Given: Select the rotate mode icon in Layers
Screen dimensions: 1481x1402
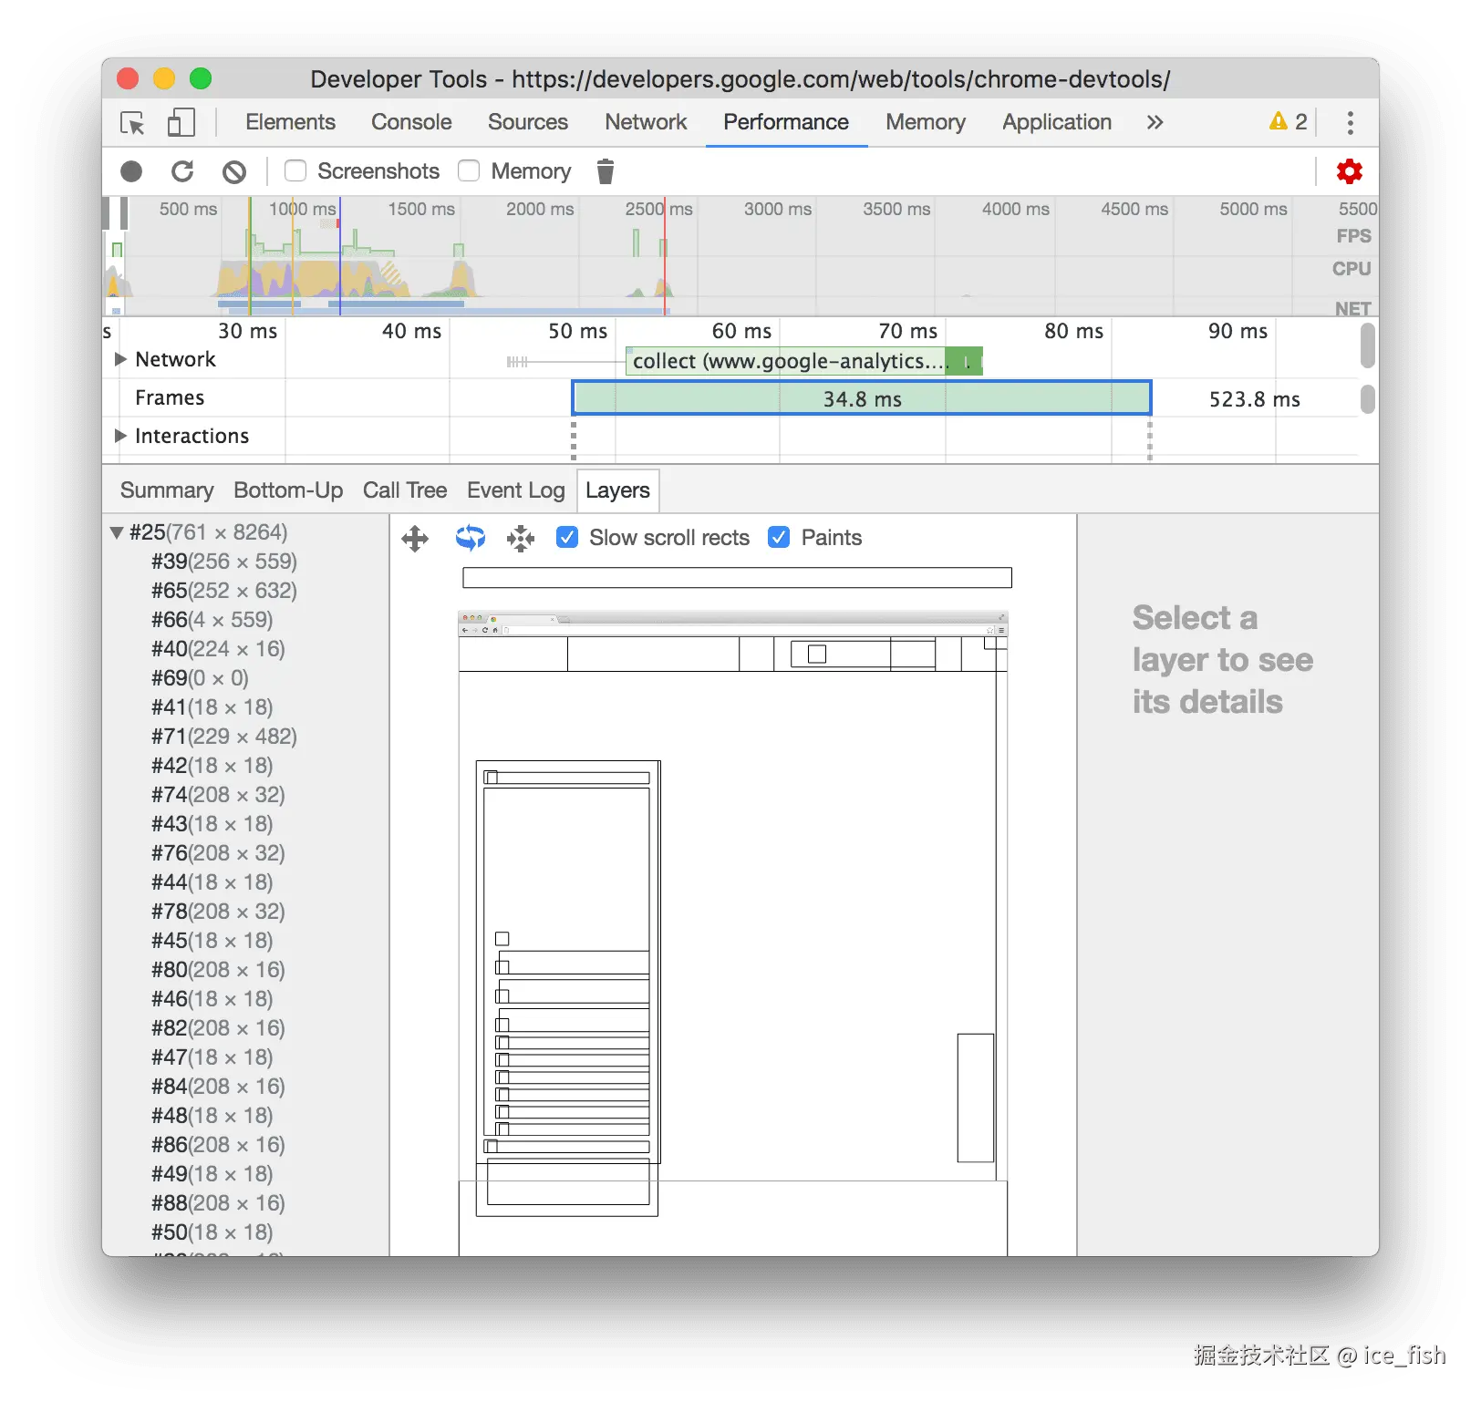Looking at the screenshot, I should pos(471,538).
